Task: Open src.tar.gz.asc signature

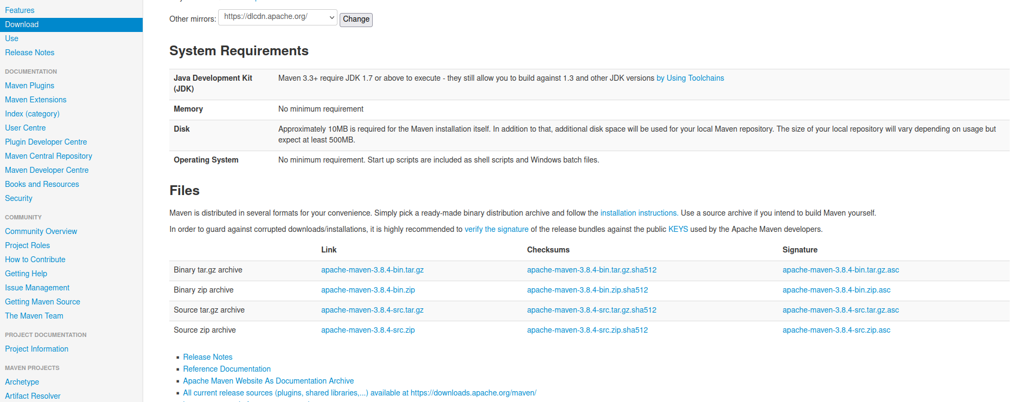Action: click(841, 310)
